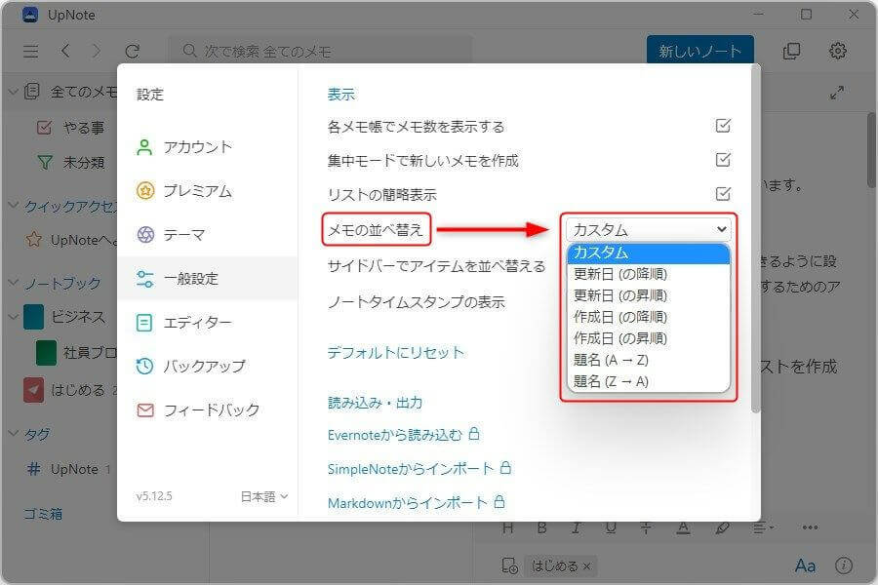Click デフォルトにリセット link
The image size is (878, 585).
[396, 353]
